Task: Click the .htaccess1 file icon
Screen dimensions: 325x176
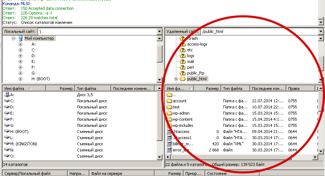Action: pos(169,138)
